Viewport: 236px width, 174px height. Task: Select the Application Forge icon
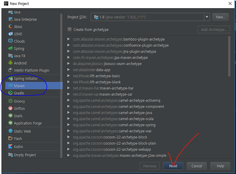pos(10,123)
